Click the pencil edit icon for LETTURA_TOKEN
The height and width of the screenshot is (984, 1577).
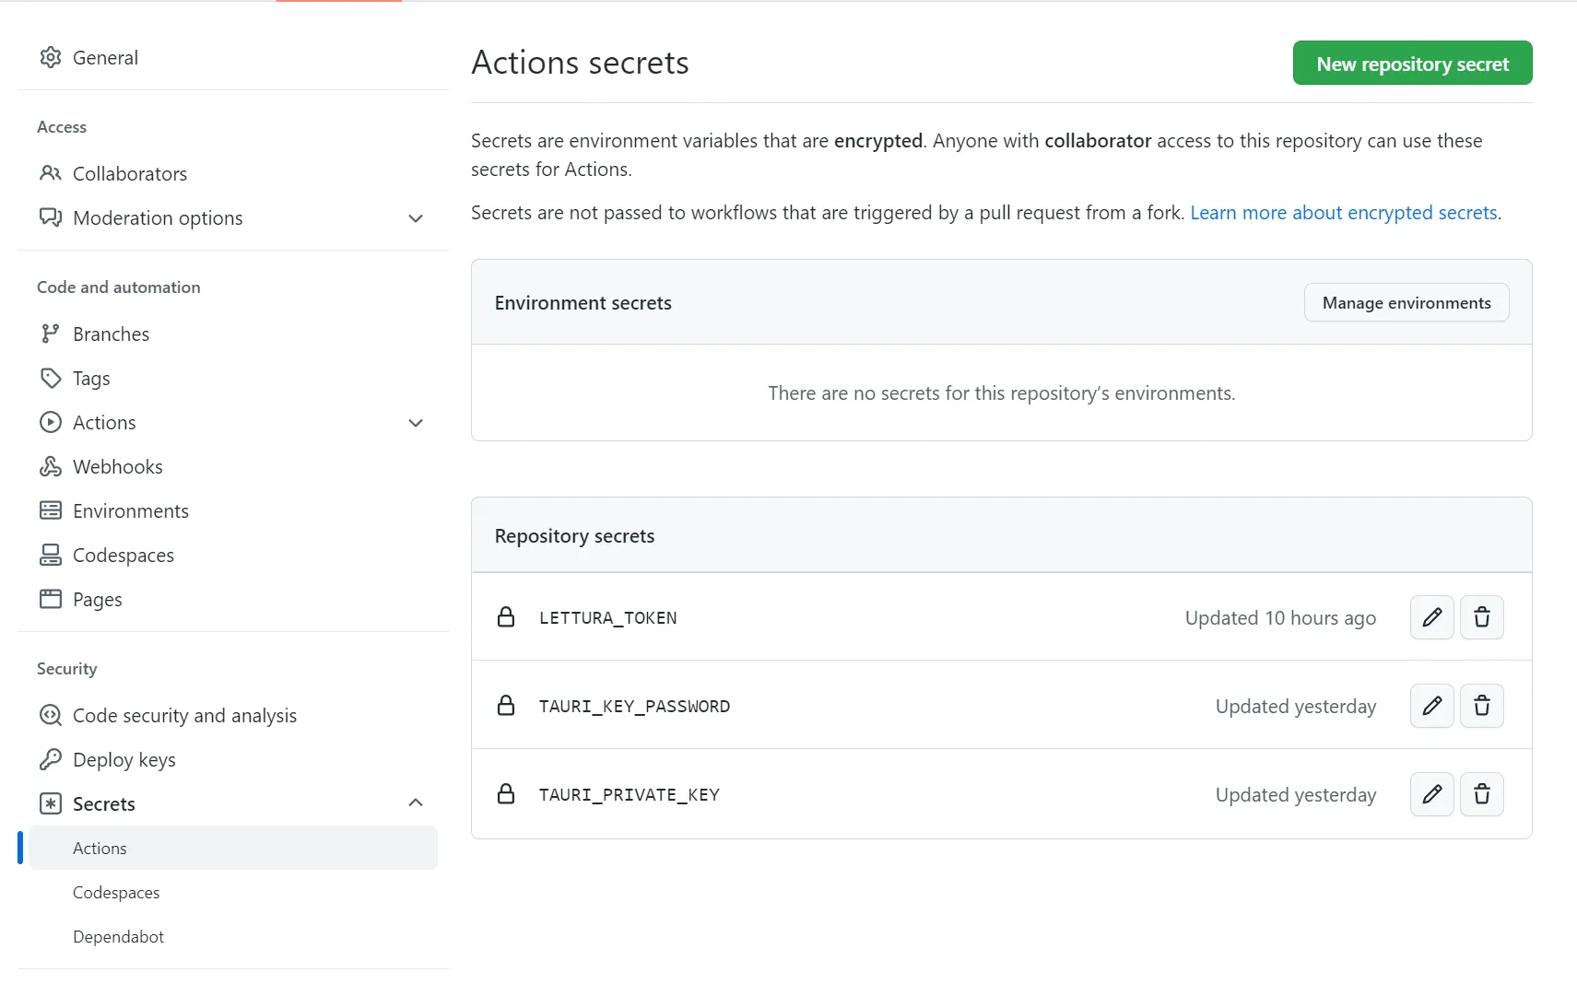coord(1431,617)
